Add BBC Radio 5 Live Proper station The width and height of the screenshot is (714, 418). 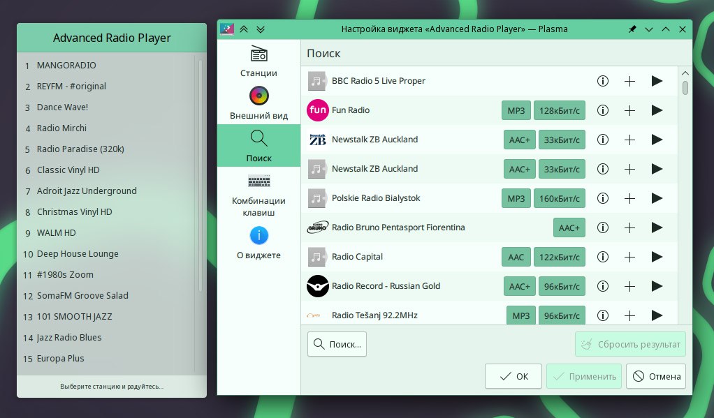629,81
